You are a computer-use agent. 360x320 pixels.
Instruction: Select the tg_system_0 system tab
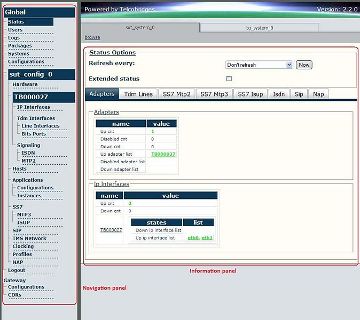[260, 28]
